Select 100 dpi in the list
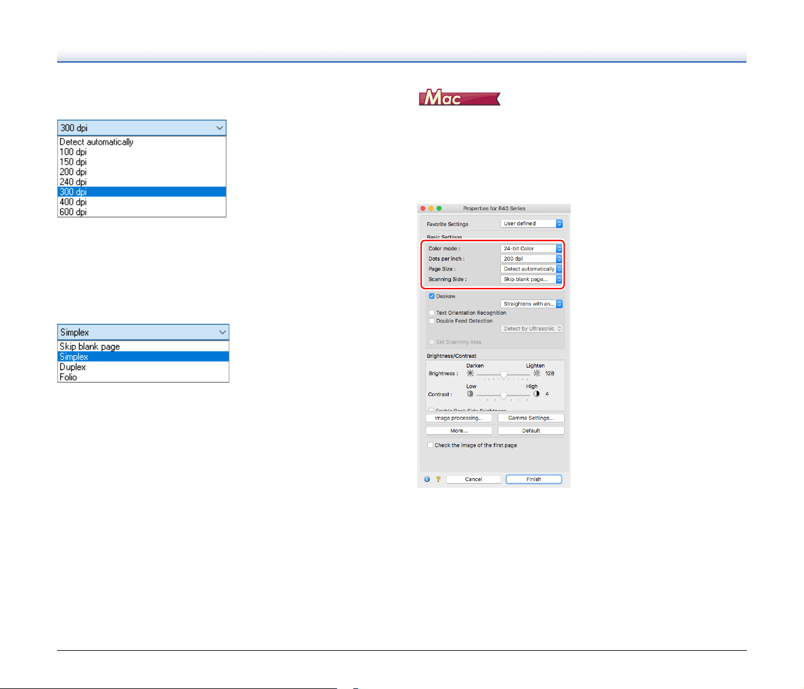804x689 pixels. [x=142, y=152]
